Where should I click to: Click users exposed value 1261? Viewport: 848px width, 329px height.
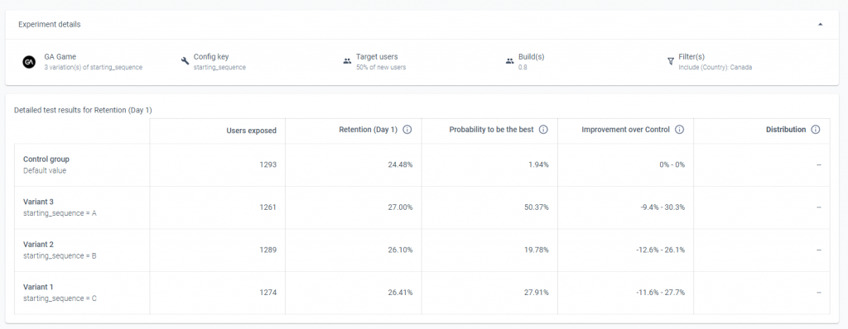(268, 207)
